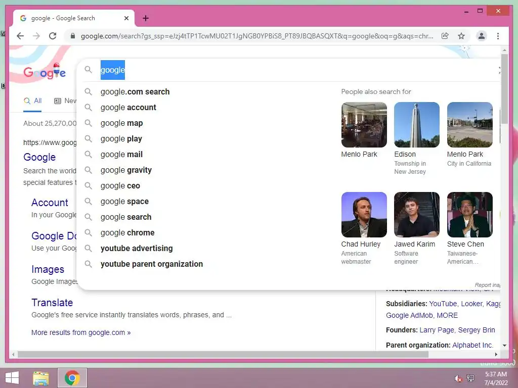This screenshot has height=388, width=518.
Task: Choose suggestion 'google search'
Action: point(126,217)
